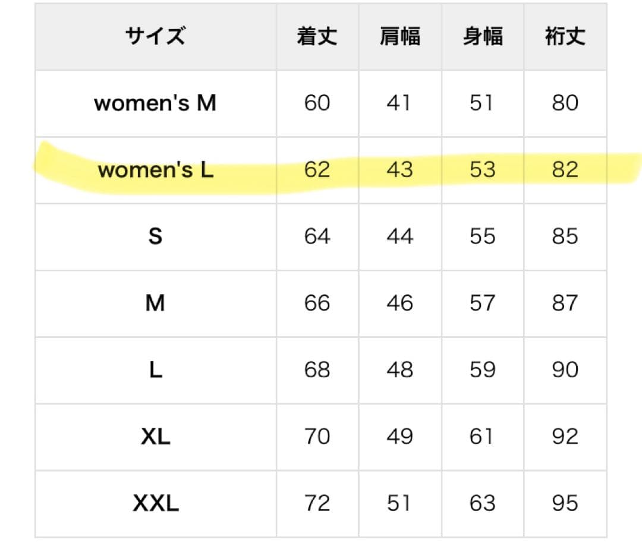
Task: Click the S 身幅 value 55
Action: [x=482, y=236]
